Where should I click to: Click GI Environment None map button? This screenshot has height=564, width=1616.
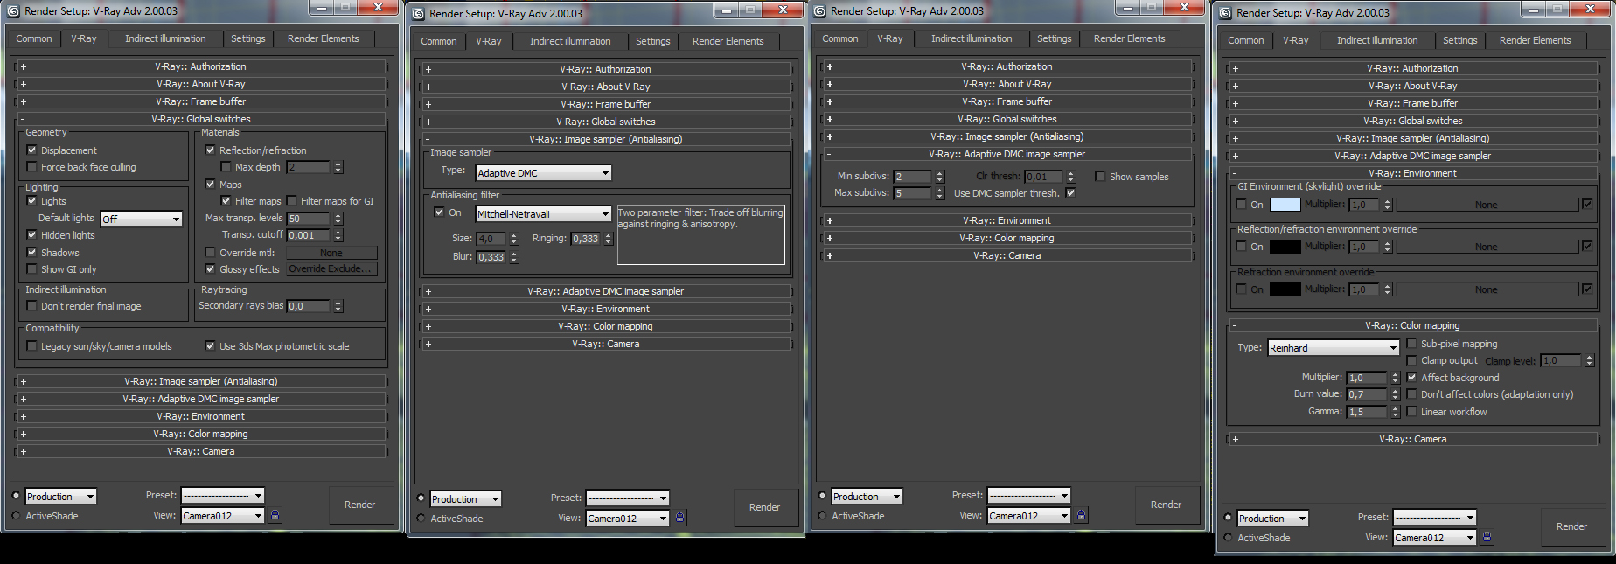point(1486,205)
